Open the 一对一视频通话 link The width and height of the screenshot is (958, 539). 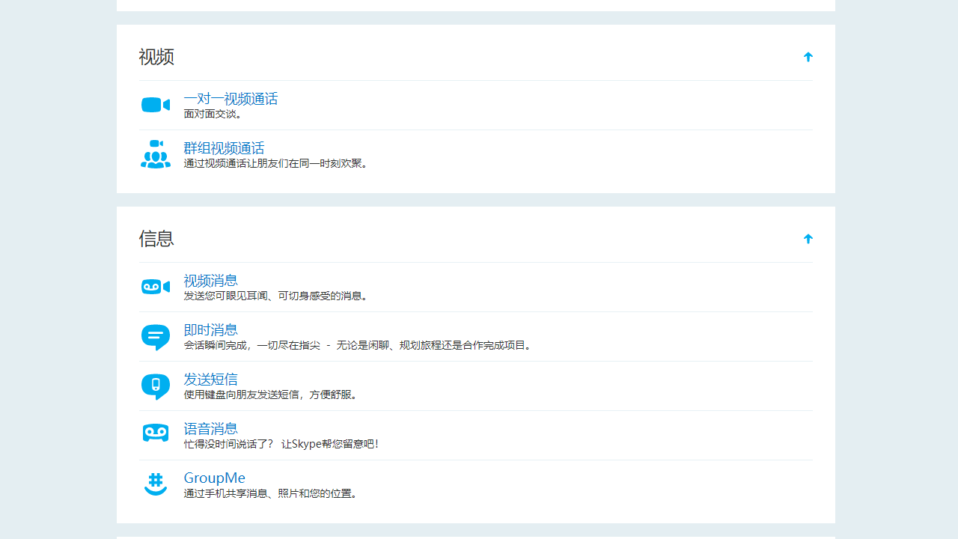230,98
